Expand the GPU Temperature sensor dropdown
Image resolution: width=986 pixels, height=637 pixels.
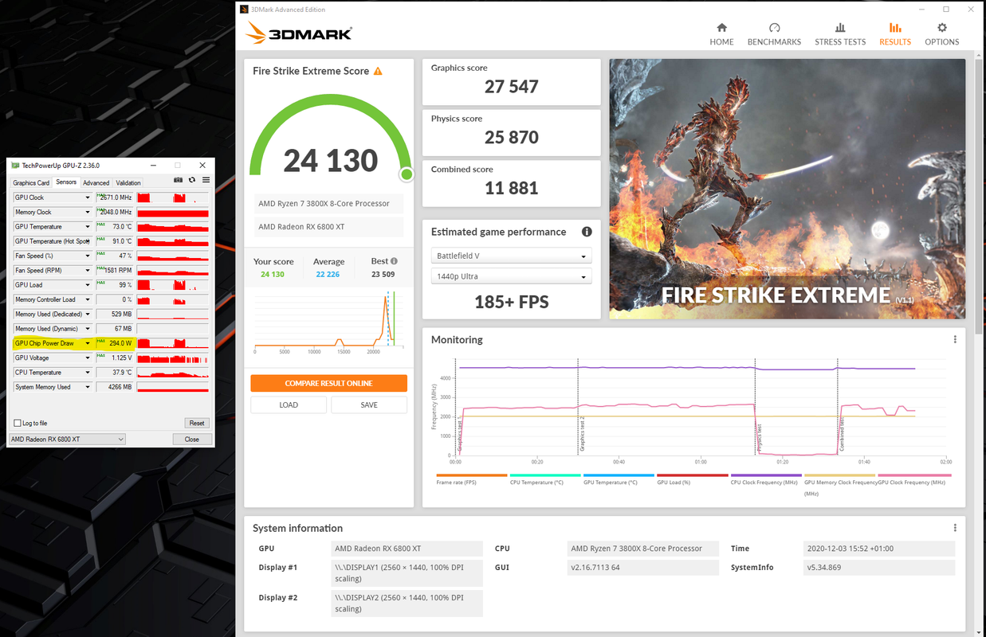tap(88, 227)
